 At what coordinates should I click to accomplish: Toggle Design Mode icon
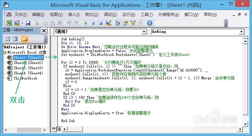pos(108,23)
